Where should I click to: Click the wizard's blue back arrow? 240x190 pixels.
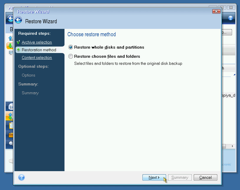[19, 20]
